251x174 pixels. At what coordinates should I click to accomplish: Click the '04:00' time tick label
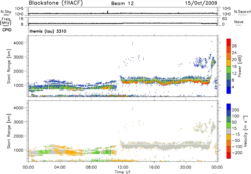click(x=60, y=167)
